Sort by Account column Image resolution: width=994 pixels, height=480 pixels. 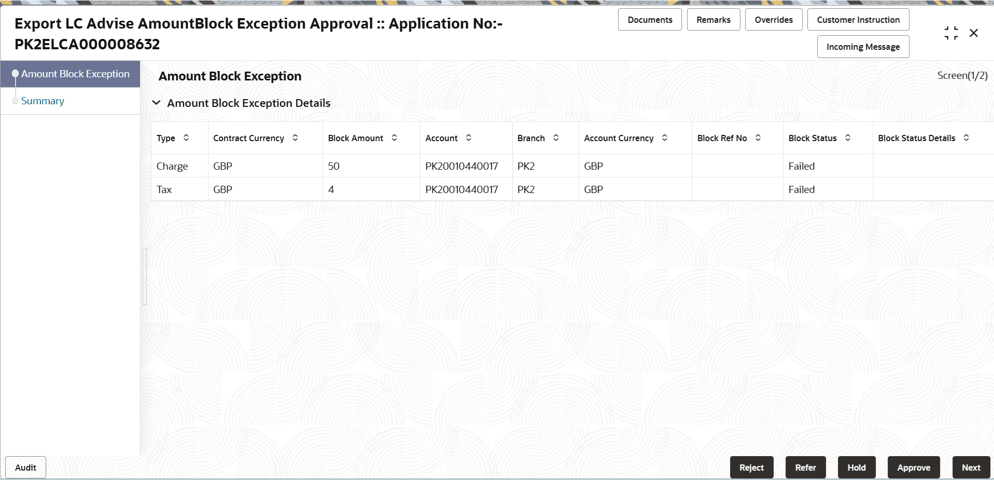[469, 138]
